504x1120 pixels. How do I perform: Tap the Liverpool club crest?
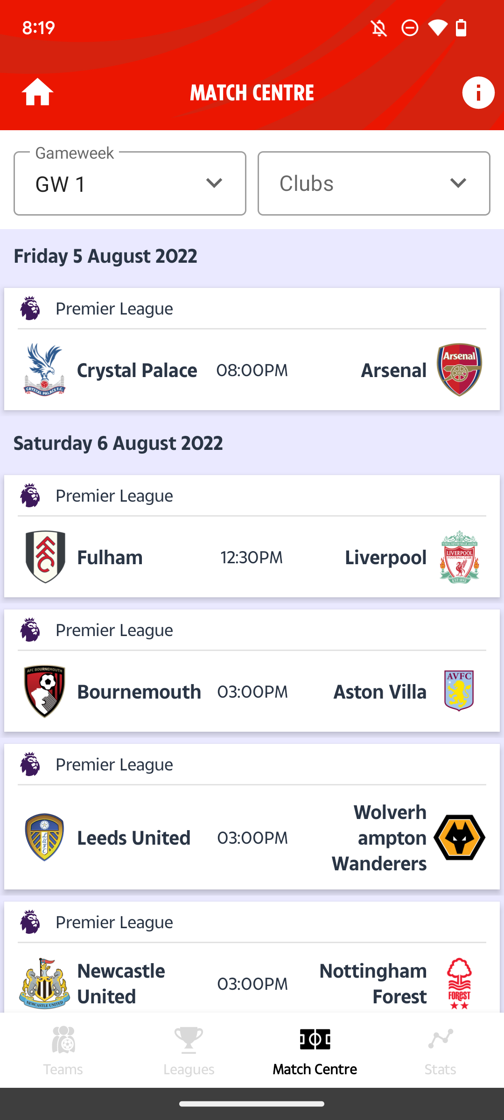[x=459, y=557]
